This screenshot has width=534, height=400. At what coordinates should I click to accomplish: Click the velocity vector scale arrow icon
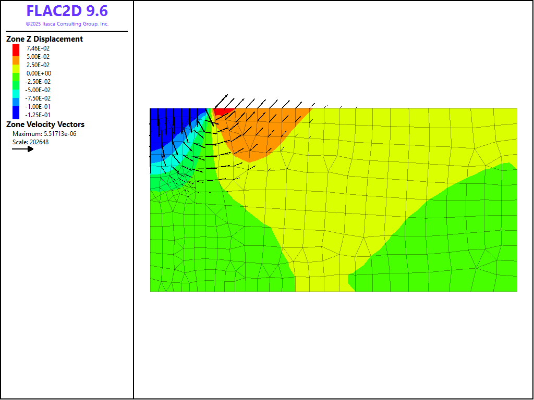point(23,149)
